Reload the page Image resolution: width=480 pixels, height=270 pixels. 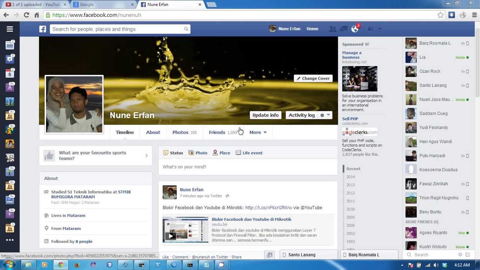[x=26, y=15]
